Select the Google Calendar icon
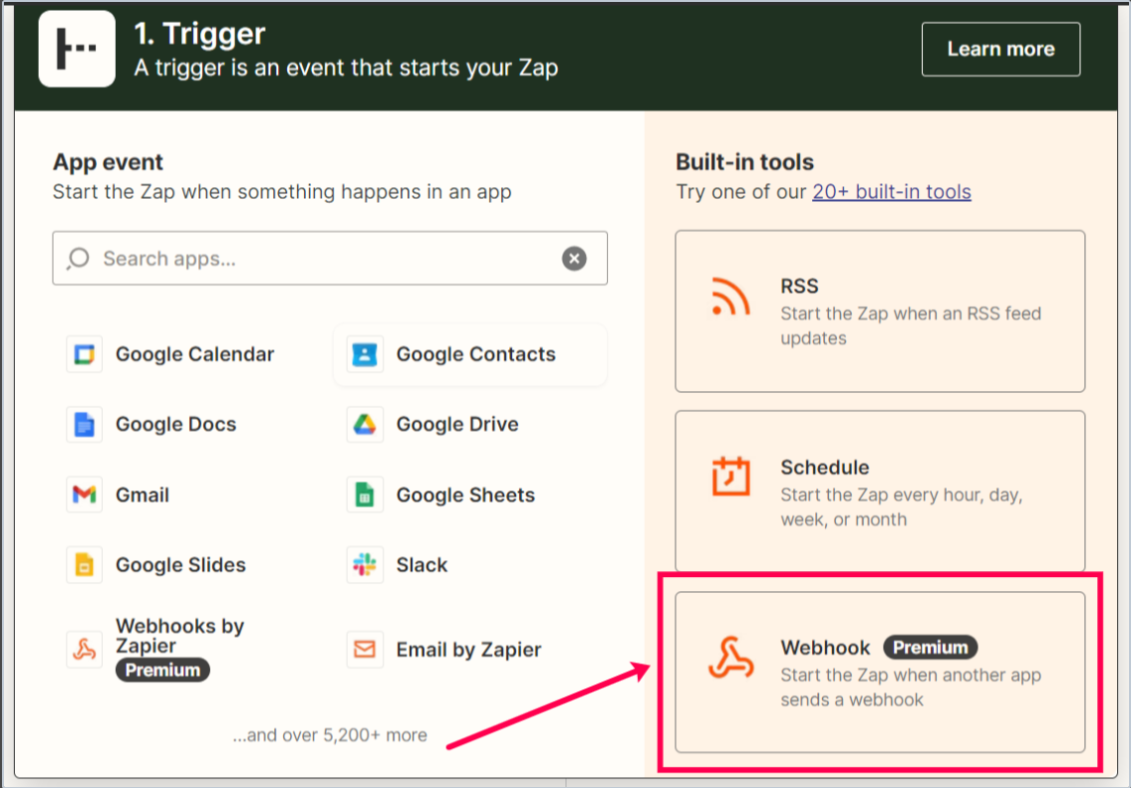Viewport: 1131px width, 788px height. 84,354
